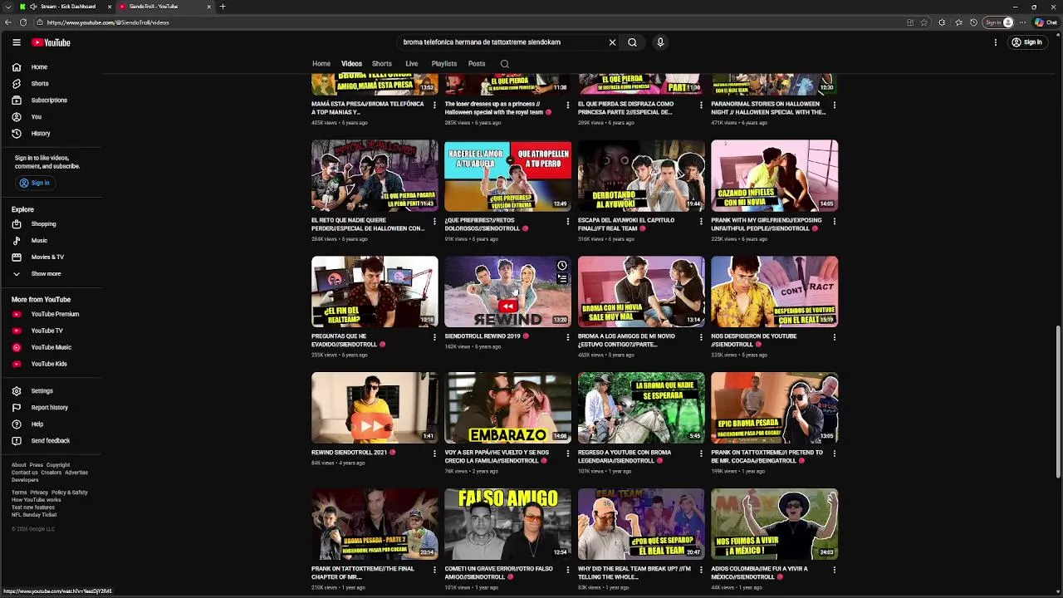Open the top-right YouTube settings three-dot menu
The height and width of the screenshot is (598, 1063).
pyautogui.click(x=996, y=42)
